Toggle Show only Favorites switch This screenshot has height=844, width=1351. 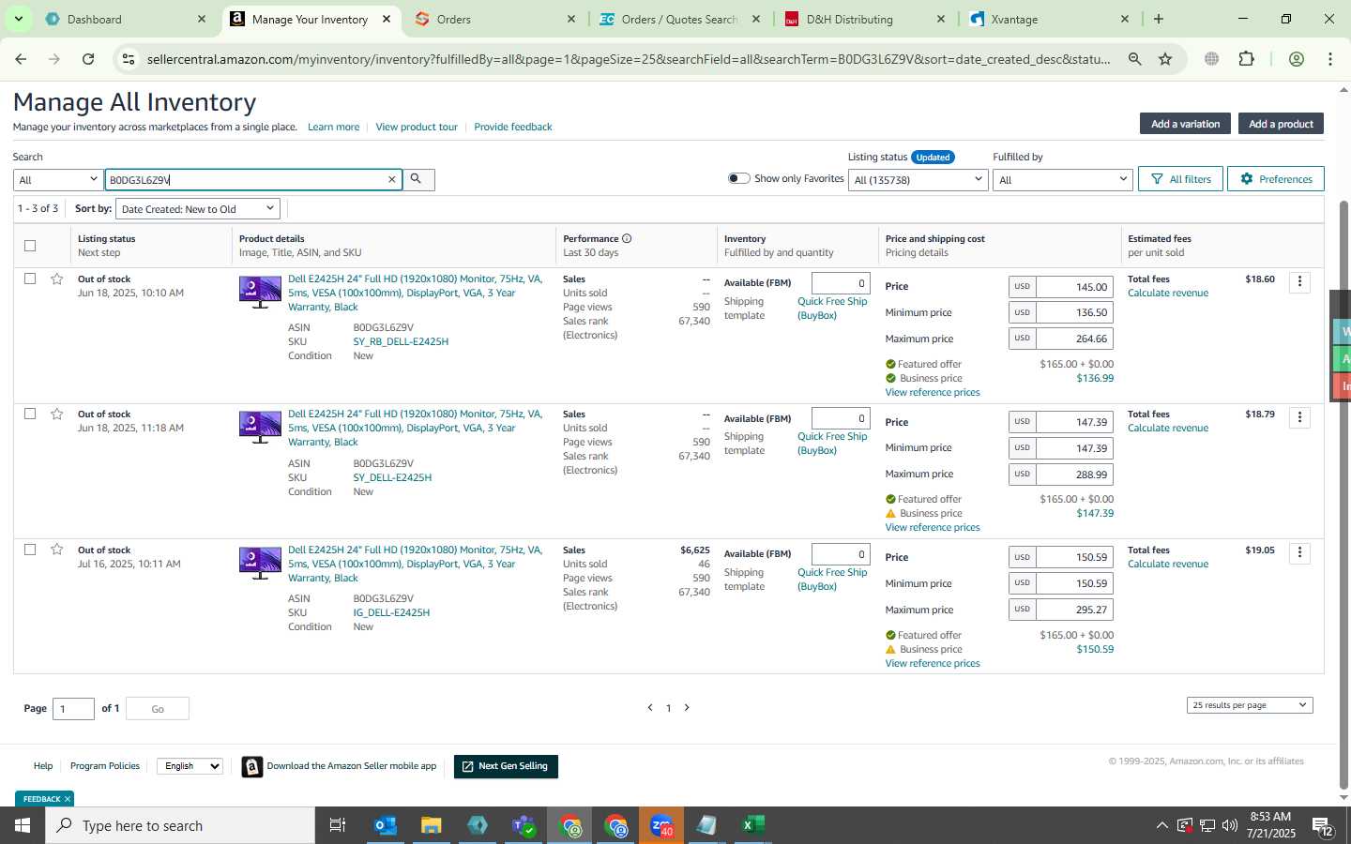[739, 178]
